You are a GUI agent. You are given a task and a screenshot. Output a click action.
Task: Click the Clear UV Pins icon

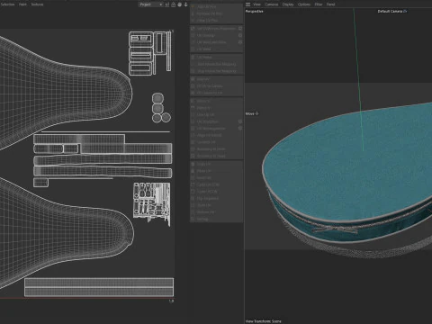pyautogui.click(x=193, y=21)
